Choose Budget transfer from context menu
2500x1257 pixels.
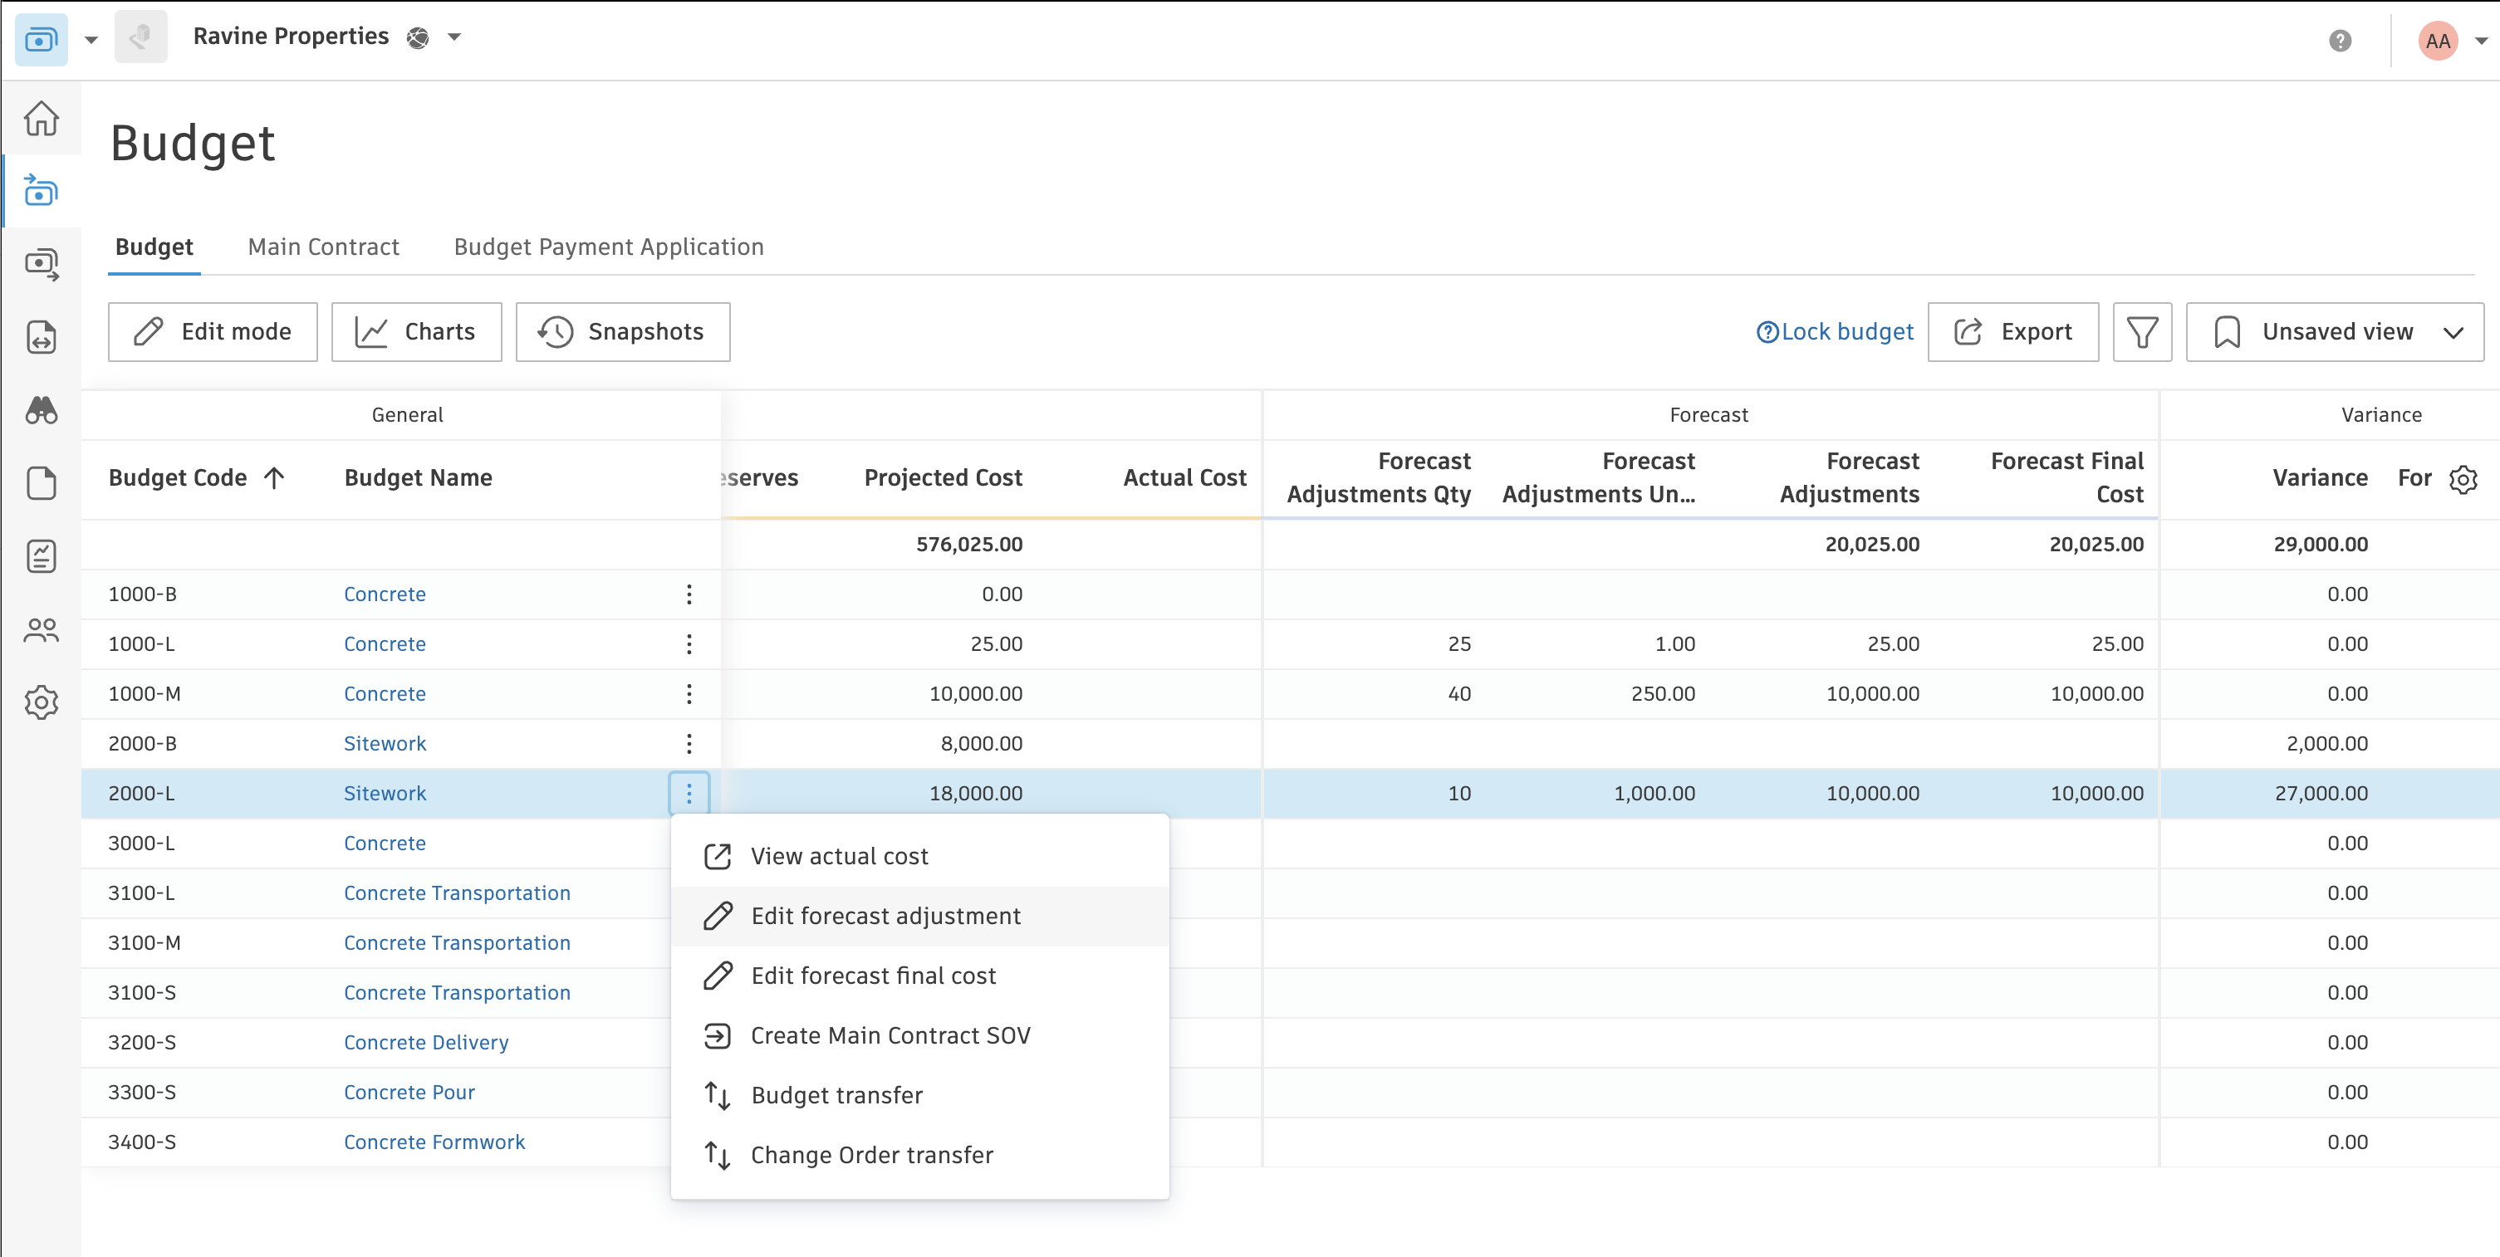pyautogui.click(x=836, y=1095)
